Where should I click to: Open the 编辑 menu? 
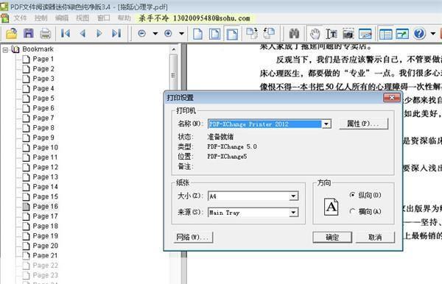pos(62,18)
